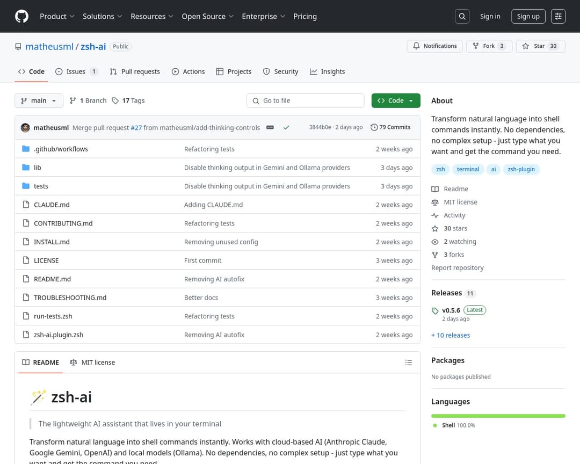Open the 79 Commits history link
580x464 pixels.
click(x=390, y=127)
